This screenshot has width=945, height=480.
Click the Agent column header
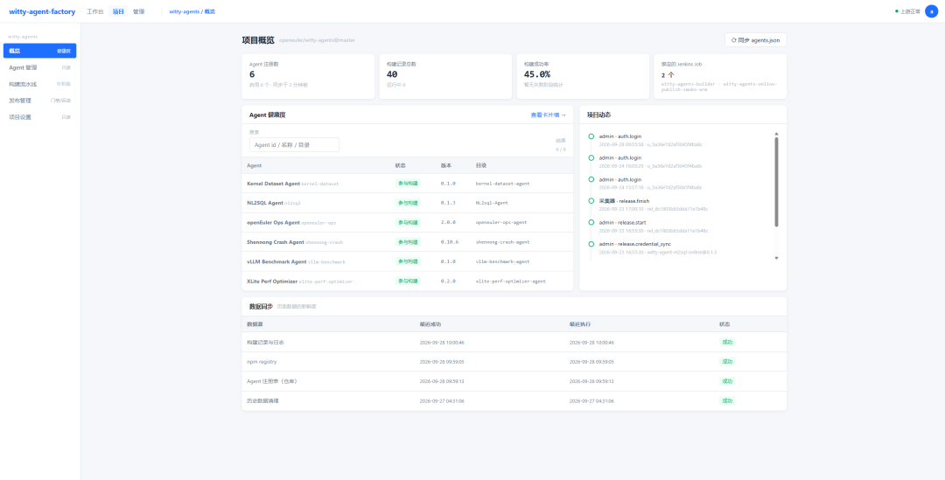[255, 165]
